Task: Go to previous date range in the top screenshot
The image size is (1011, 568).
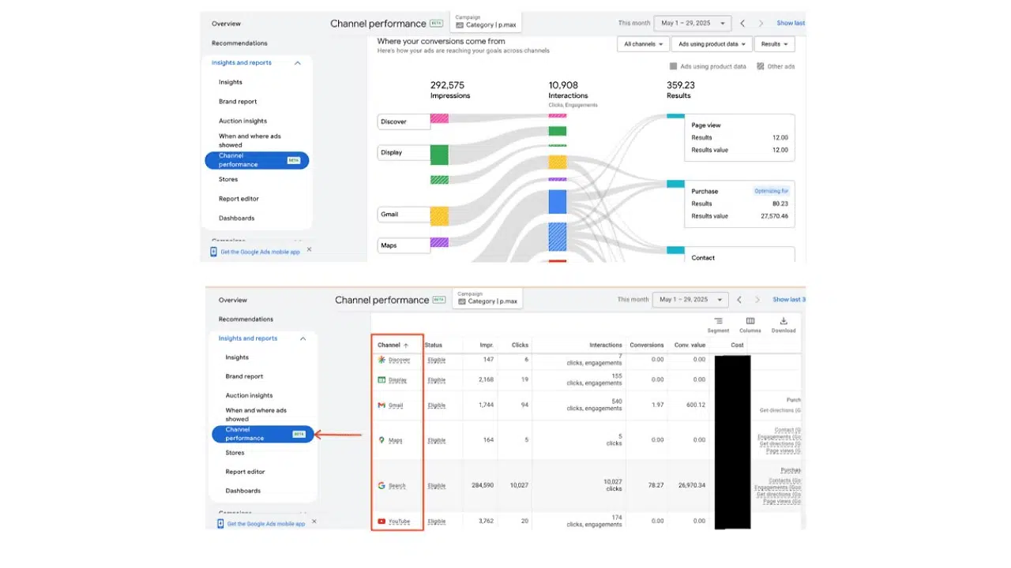Action: click(x=742, y=24)
